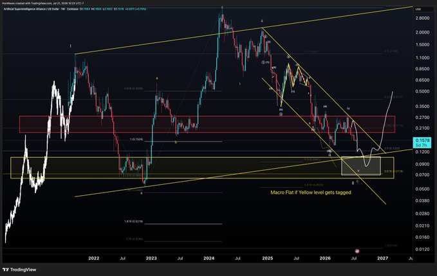Click the 0.3500 price axis label
Image resolution: width=437 pixels, height=276 pixels.
(x=422, y=107)
